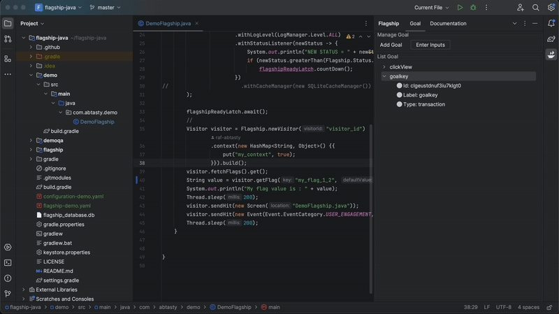Open the master branch dropdown

105,8
